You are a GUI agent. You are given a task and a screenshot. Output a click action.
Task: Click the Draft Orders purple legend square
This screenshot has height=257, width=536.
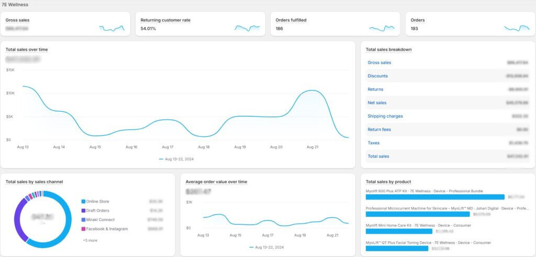(83, 211)
